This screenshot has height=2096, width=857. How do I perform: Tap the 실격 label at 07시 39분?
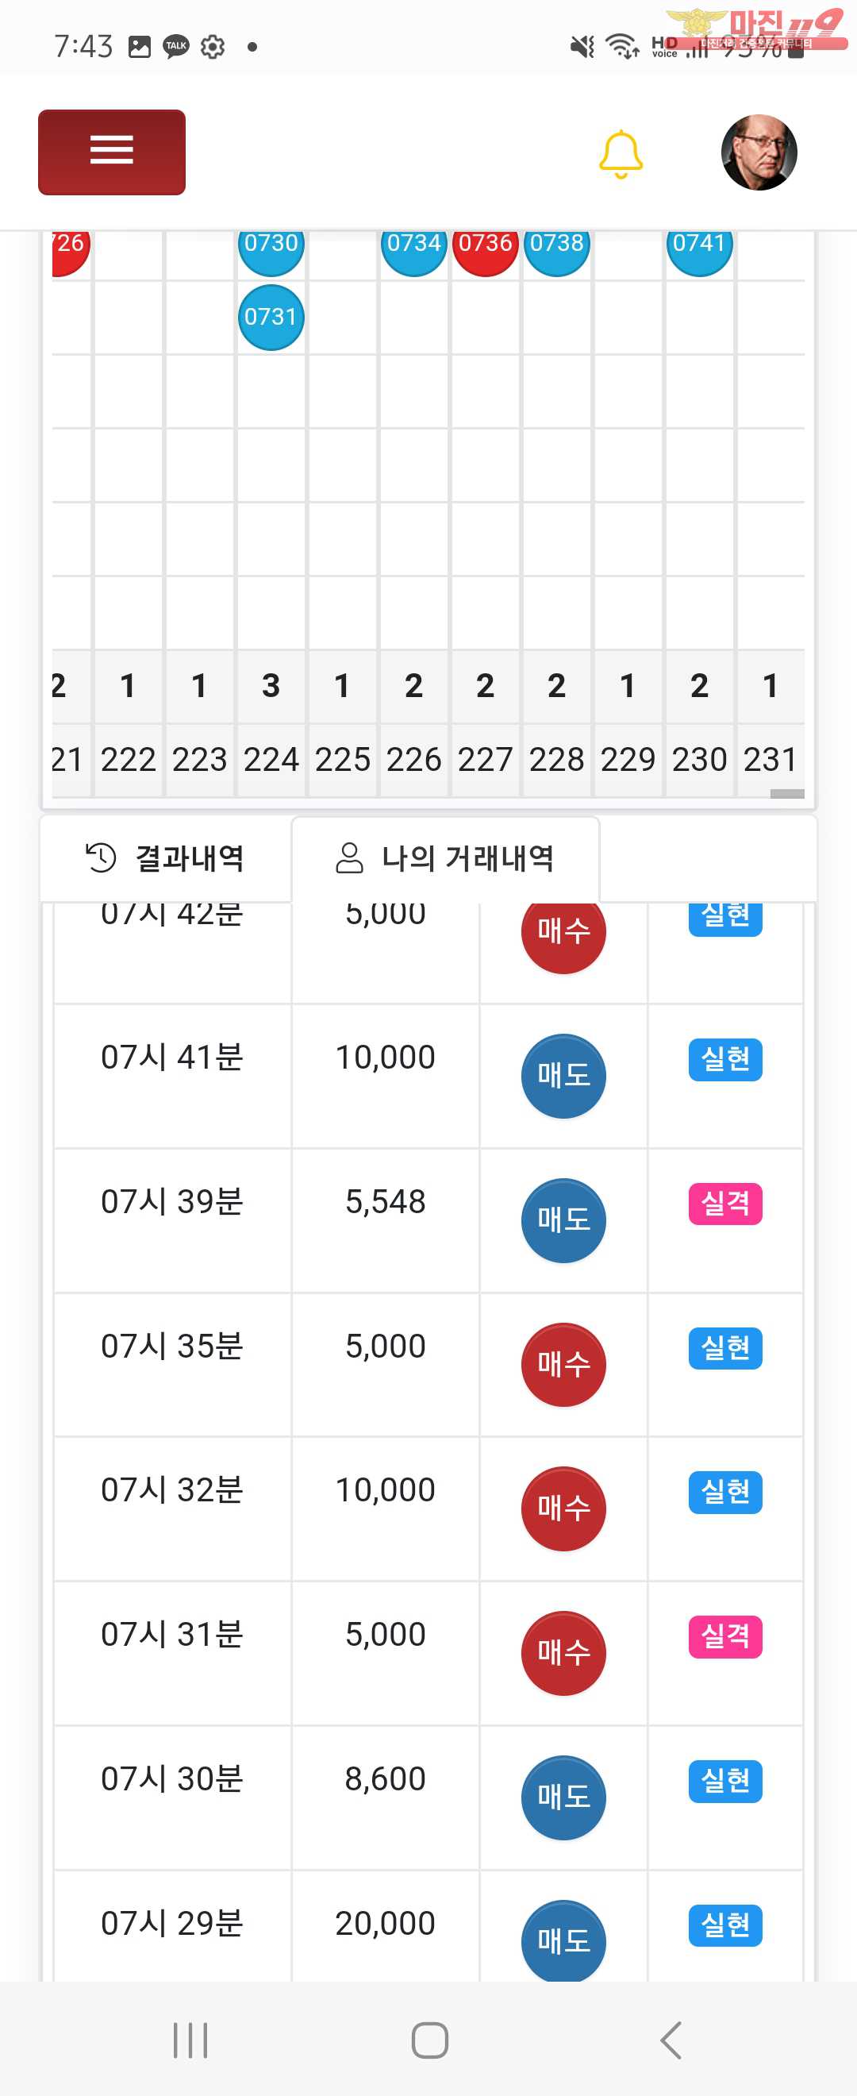[724, 1204]
